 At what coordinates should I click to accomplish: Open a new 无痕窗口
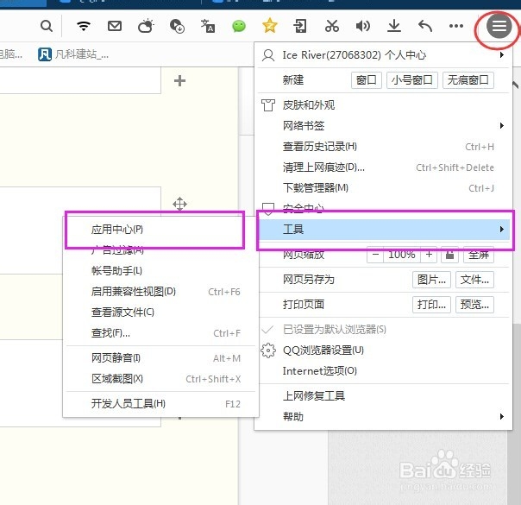[468, 80]
